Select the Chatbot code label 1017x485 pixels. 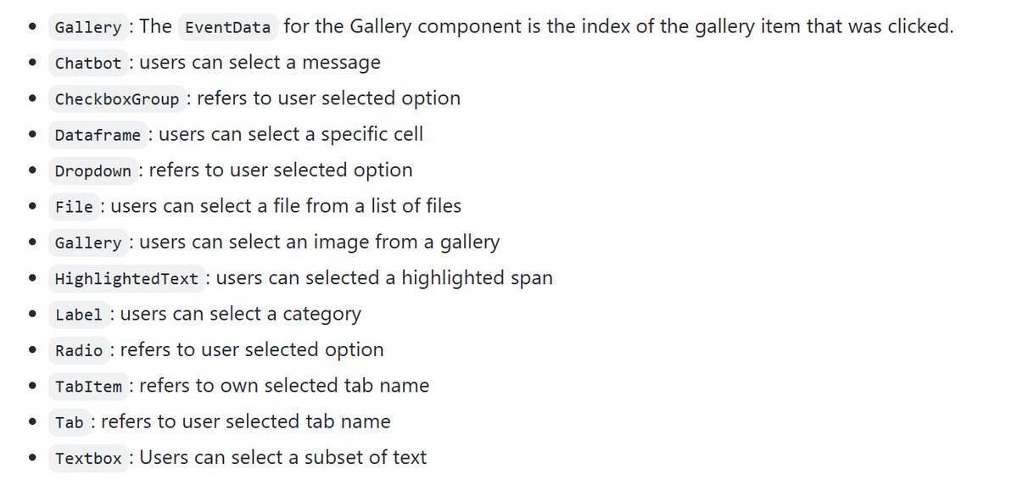click(87, 63)
